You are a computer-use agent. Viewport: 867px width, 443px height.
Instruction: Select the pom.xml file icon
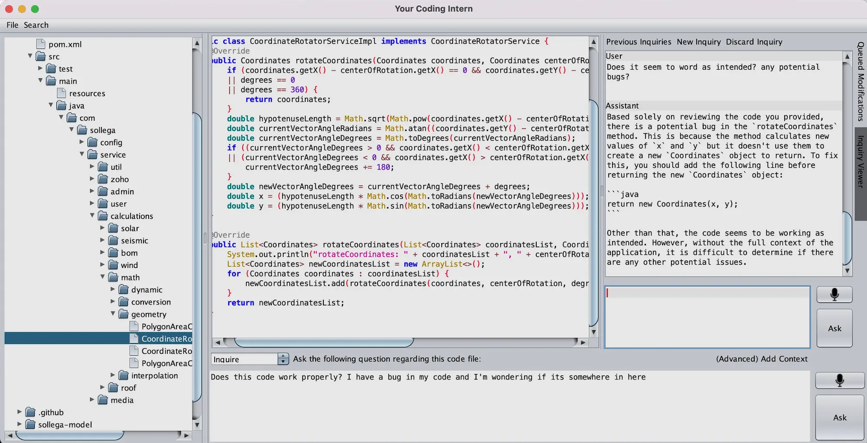tap(41, 44)
